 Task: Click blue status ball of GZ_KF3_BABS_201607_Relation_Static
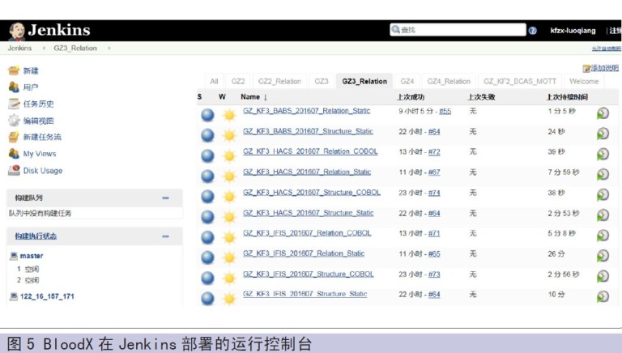pyautogui.click(x=207, y=115)
